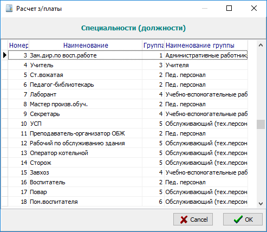This screenshot has height=232, width=267.
Task: Click 'Пед. персонал' in Воспитатель row
Action: pyautogui.click(x=206, y=182)
